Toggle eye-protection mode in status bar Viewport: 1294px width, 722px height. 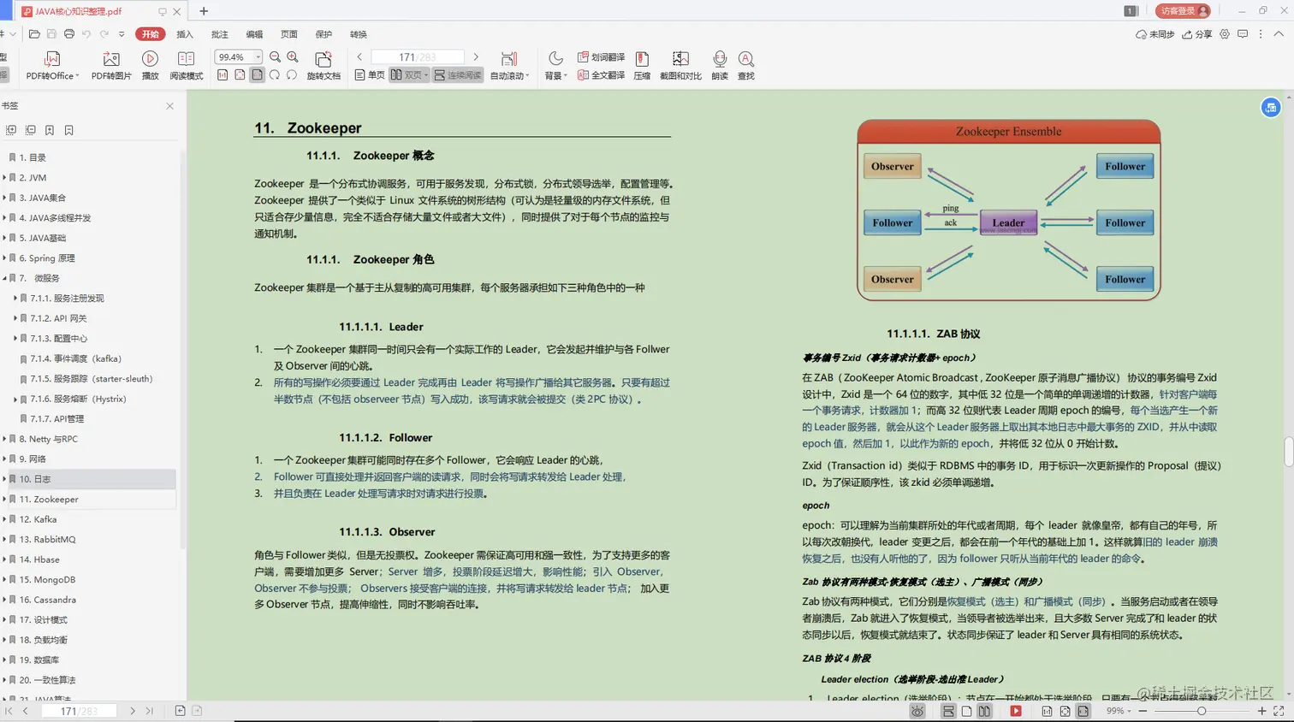point(917,711)
